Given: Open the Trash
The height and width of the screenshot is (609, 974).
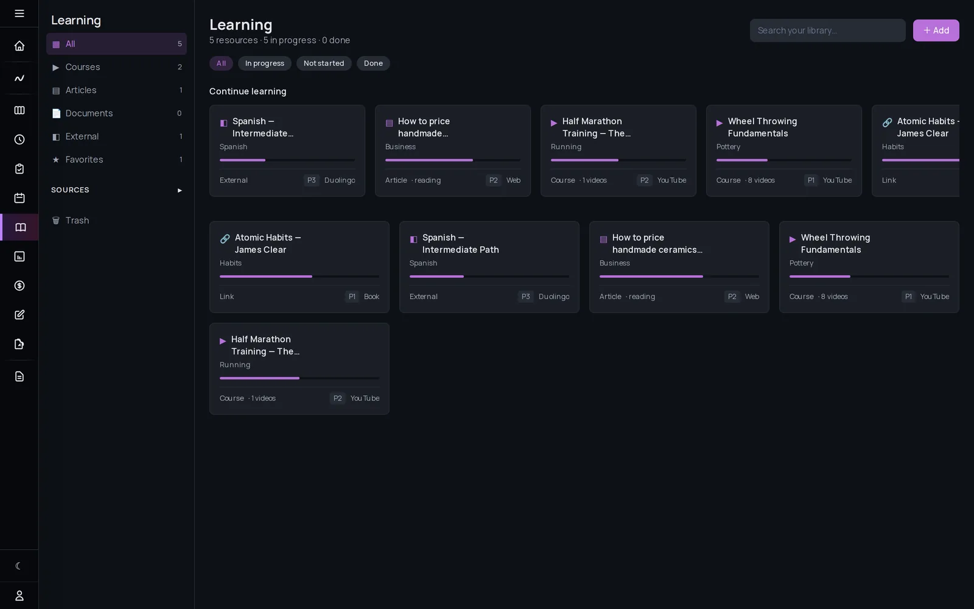Looking at the screenshot, I should (x=116, y=220).
